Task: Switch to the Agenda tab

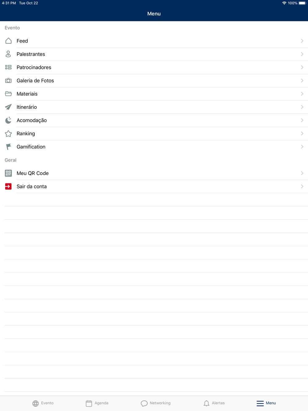Action: pyautogui.click(x=97, y=403)
